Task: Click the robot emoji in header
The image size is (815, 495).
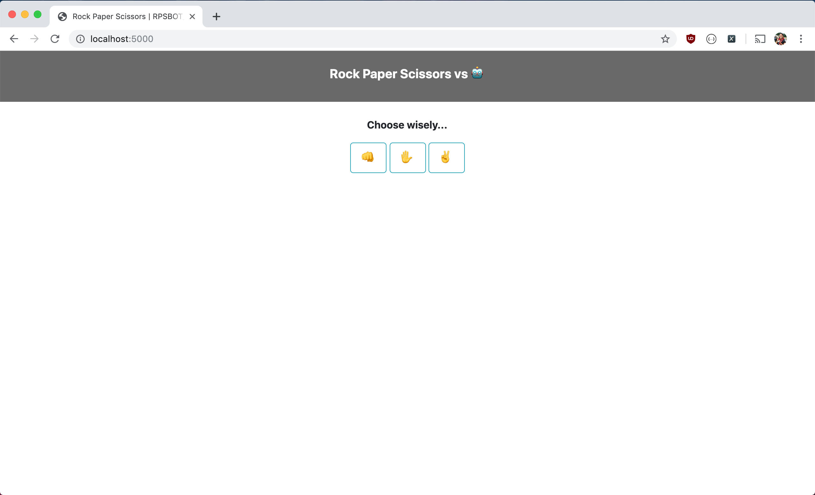Action: pos(477,73)
